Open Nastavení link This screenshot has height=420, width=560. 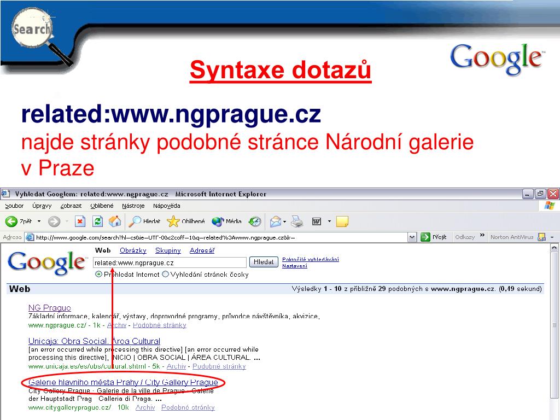[295, 266]
